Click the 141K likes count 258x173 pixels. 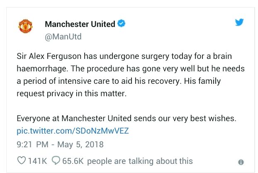pos(37,161)
